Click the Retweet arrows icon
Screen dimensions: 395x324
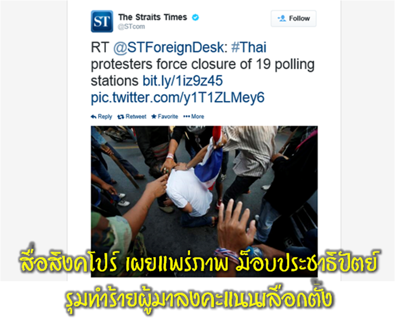(121, 117)
